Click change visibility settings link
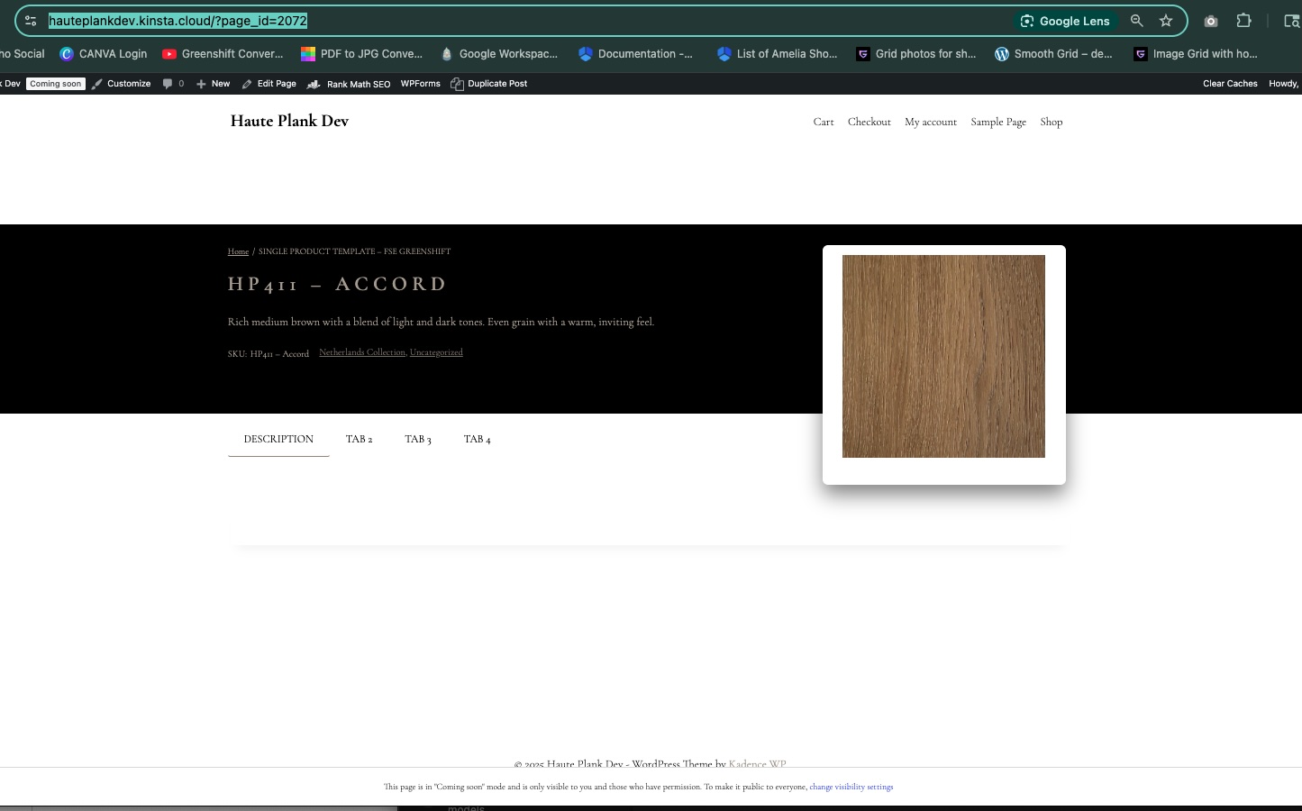Viewport: 1302px width, 811px height. click(x=851, y=787)
